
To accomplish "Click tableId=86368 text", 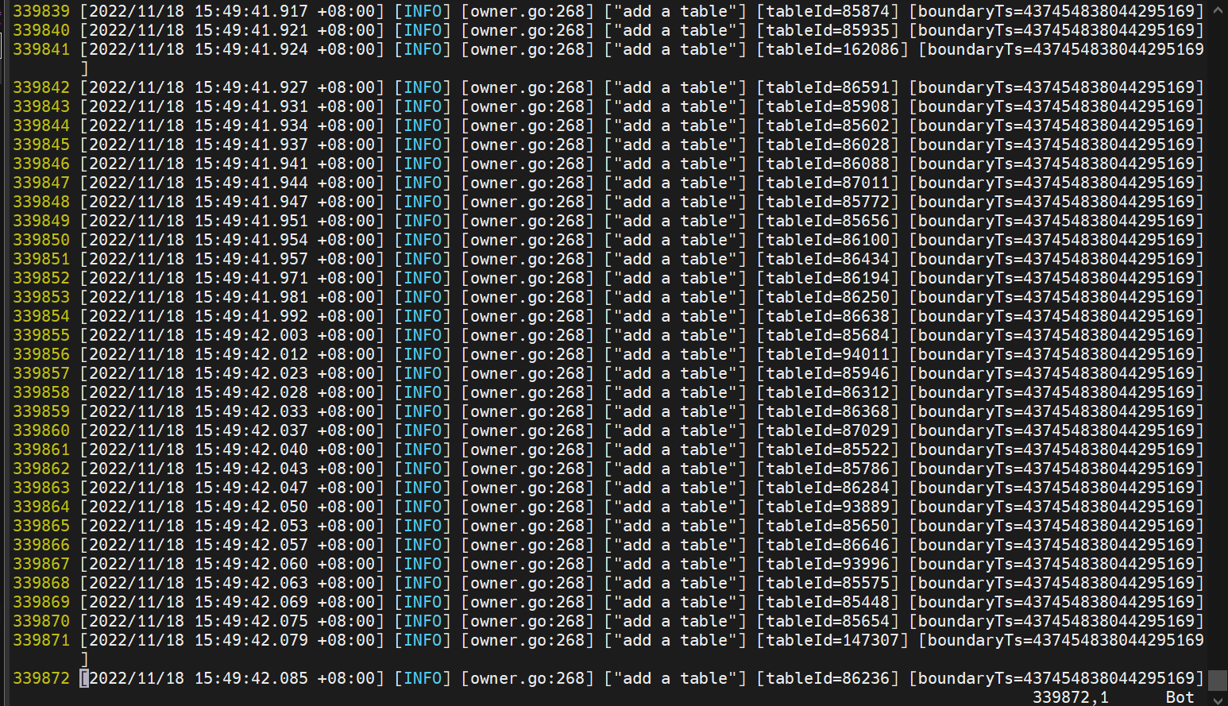I will click(828, 411).
